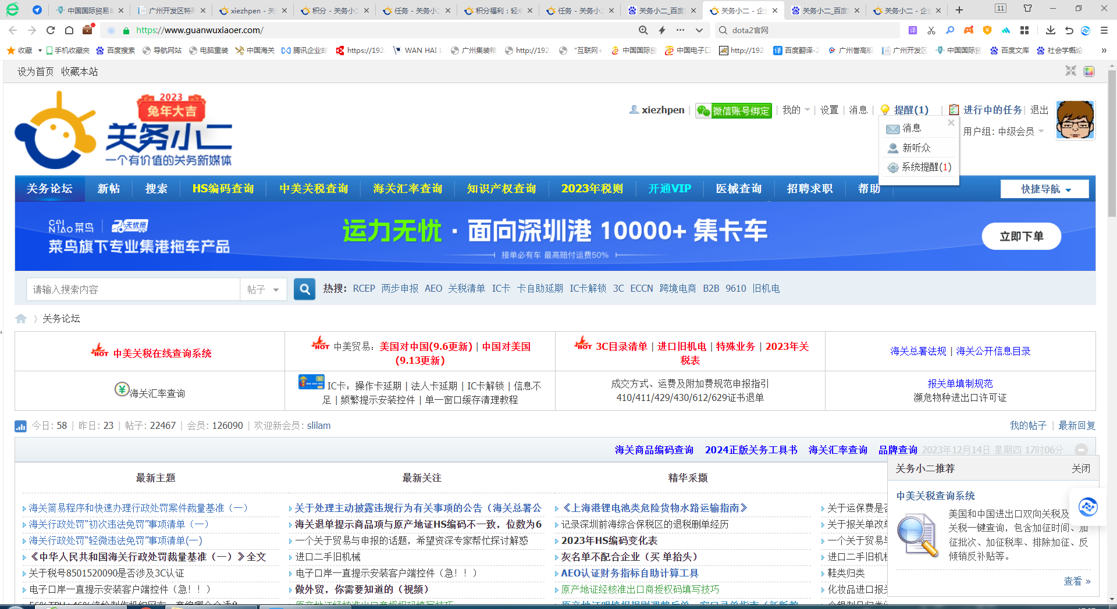Open the 新帖 navigation tab
Image resolution: width=1117 pixels, height=609 pixels.
click(109, 189)
